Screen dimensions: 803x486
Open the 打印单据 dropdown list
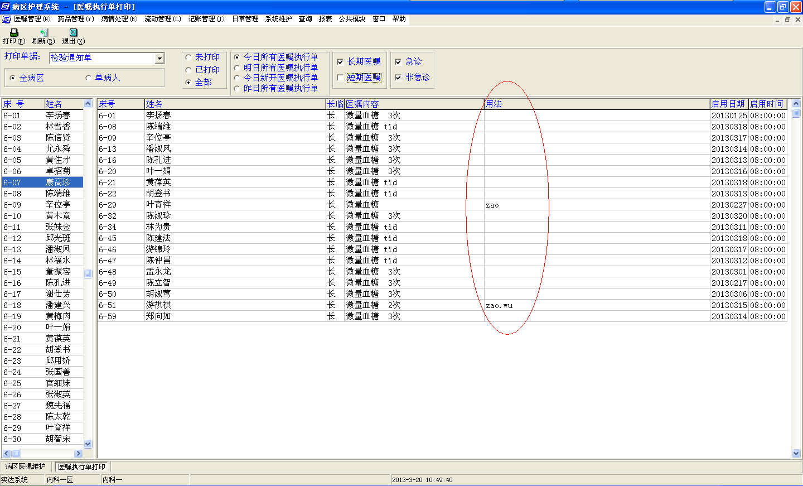point(159,58)
